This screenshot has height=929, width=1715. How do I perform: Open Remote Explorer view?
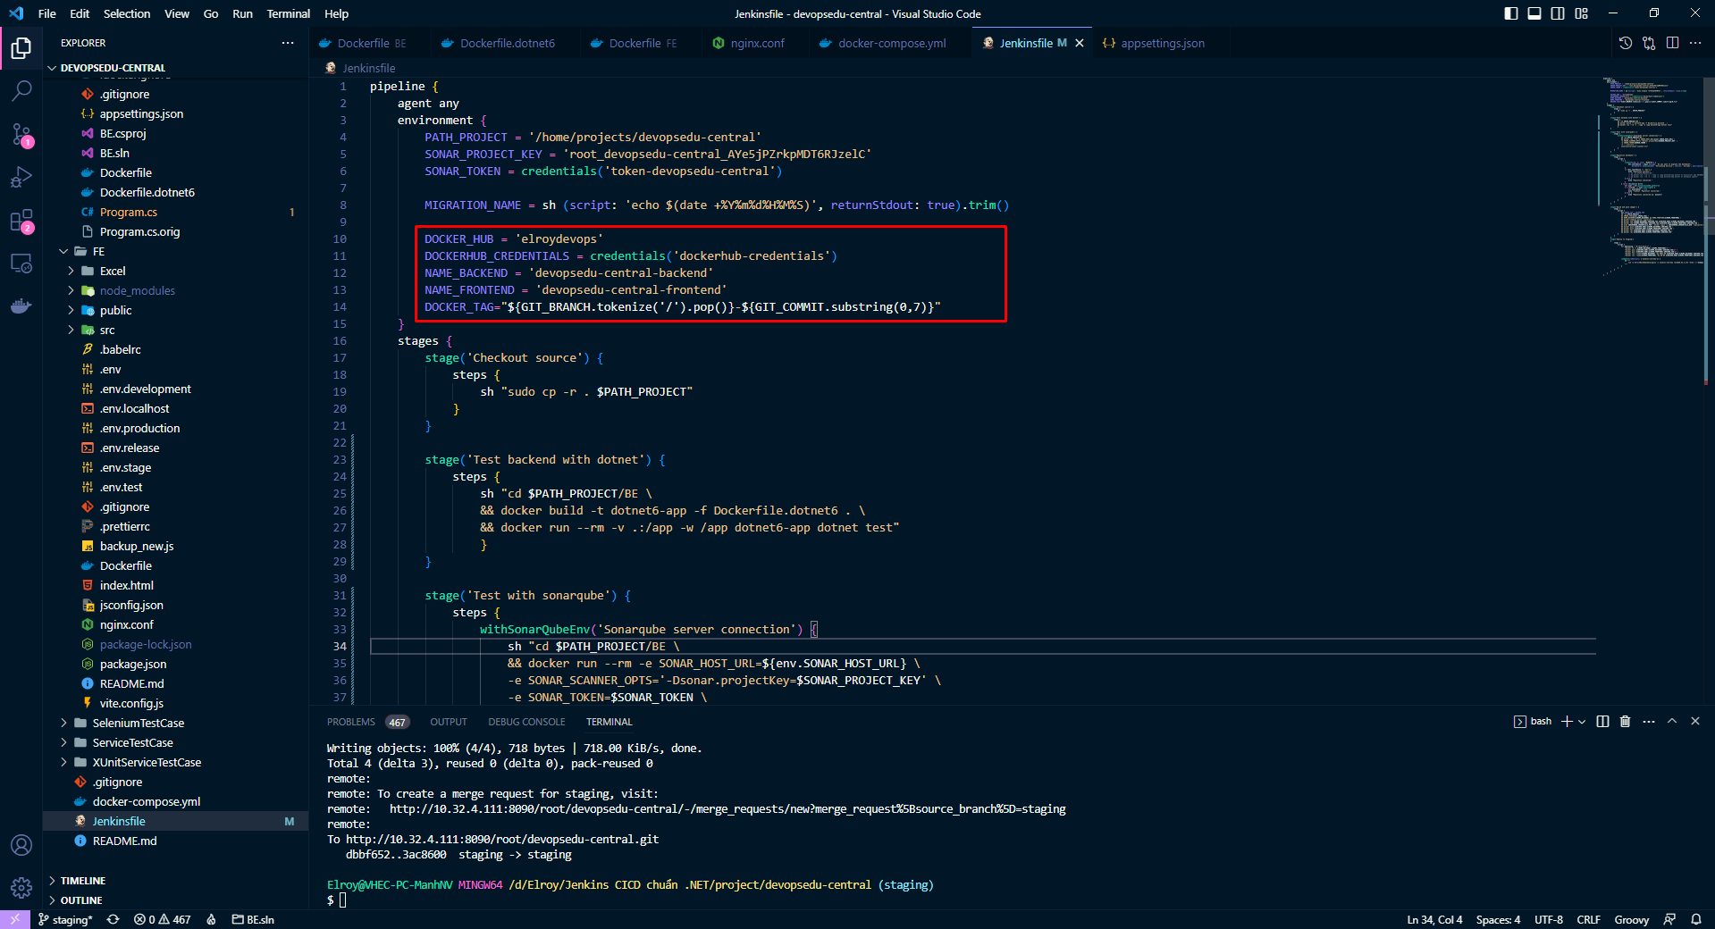coord(21,264)
